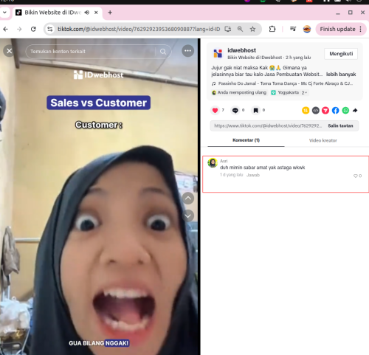Open the comment bubble icon
369x355 pixels.
pos(235,111)
